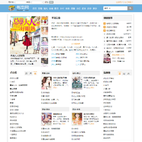The height and width of the screenshot is (142, 142).
Task: Open 总裁大人好眼熟 in the 推荐榜 list
Action: (110, 113)
